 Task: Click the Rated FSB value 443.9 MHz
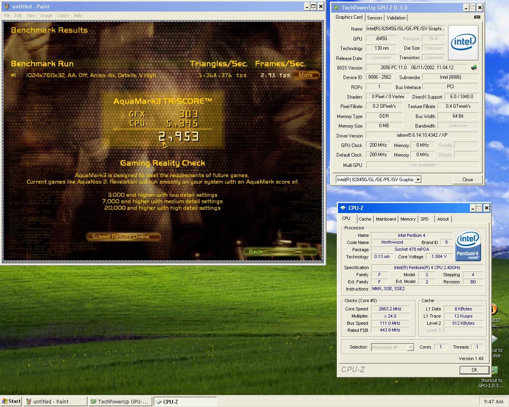click(390, 330)
